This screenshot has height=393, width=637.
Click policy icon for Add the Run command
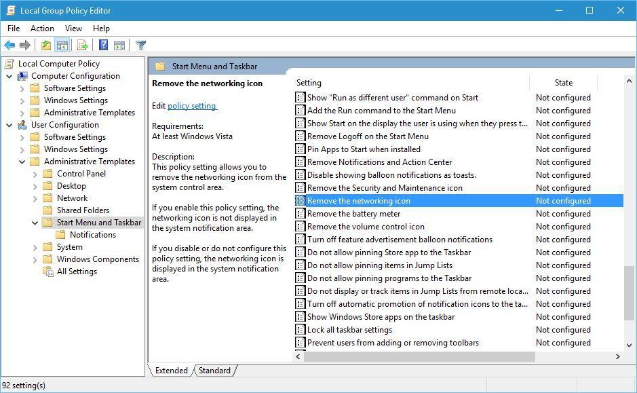(300, 111)
